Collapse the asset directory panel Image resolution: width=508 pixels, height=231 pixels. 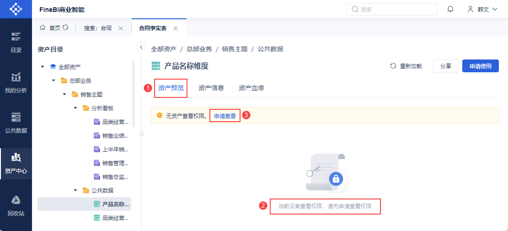pos(141,47)
